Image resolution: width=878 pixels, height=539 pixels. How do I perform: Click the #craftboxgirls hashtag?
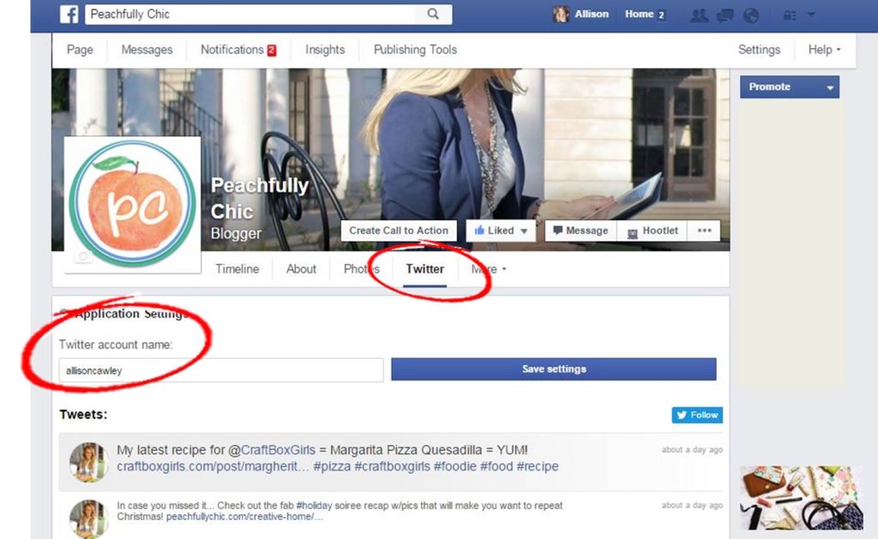tap(393, 466)
